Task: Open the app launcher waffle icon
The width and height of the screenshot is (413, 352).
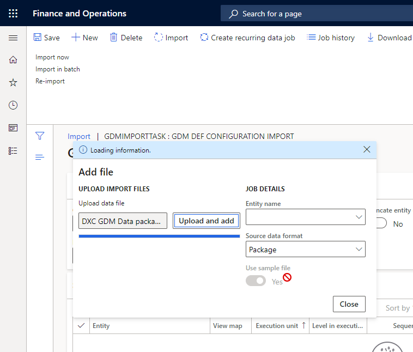Action: pyautogui.click(x=13, y=13)
